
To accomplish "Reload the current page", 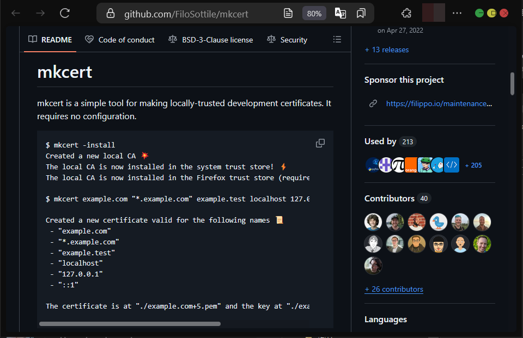I will click(65, 13).
